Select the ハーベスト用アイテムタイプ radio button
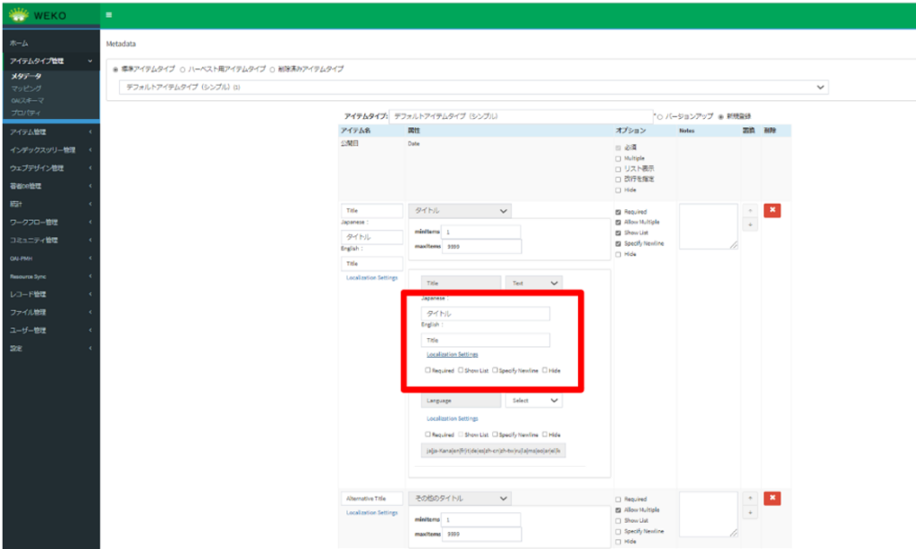This screenshot has width=916, height=549. 182,69
